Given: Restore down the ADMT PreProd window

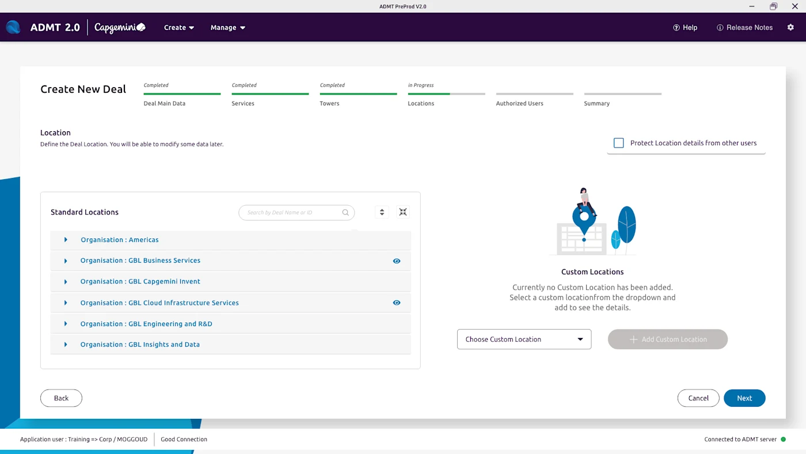Looking at the screenshot, I should 773,6.
